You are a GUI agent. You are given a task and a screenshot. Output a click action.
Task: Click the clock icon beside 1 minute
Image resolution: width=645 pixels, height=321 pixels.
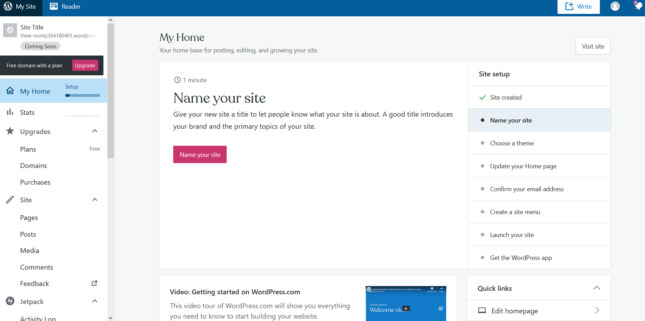pos(177,80)
